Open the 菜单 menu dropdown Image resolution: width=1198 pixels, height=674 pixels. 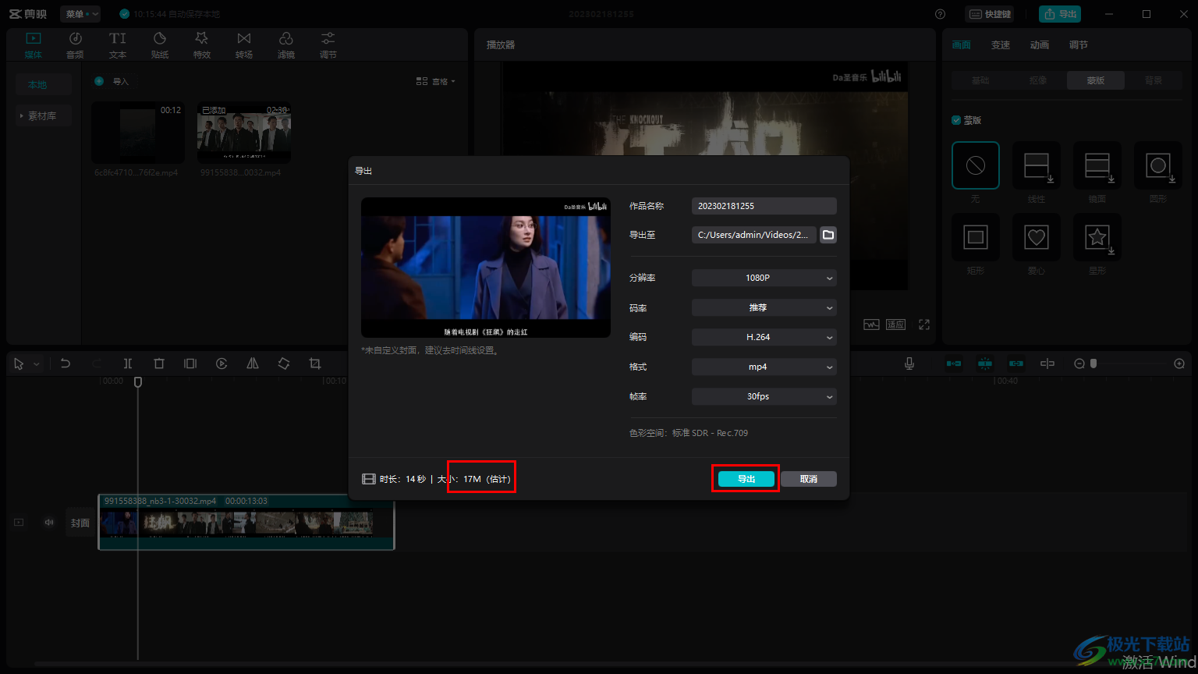pyautogui.click(x=80, y=14)
